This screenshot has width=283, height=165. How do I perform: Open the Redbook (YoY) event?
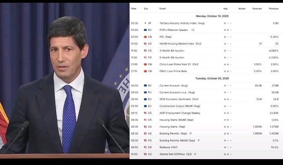coord(168,147)
